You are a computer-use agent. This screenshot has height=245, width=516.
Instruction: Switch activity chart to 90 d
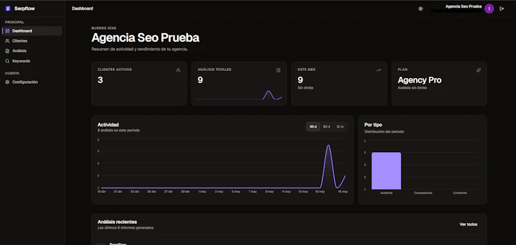point(326,126)
